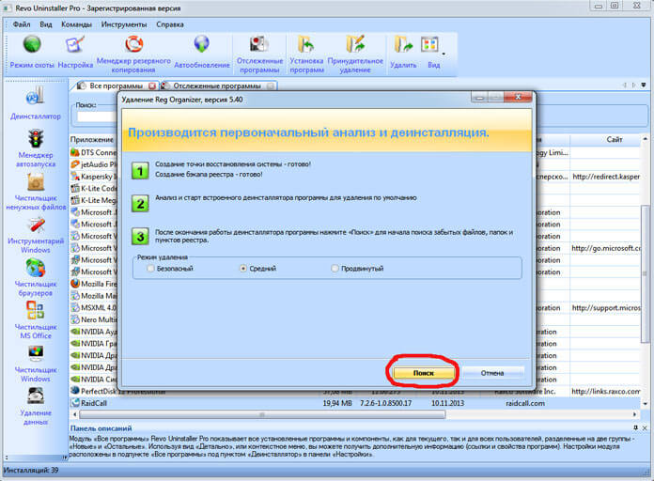
Task: Select the Kaspersky row
Action: click(x=93, y=177)
